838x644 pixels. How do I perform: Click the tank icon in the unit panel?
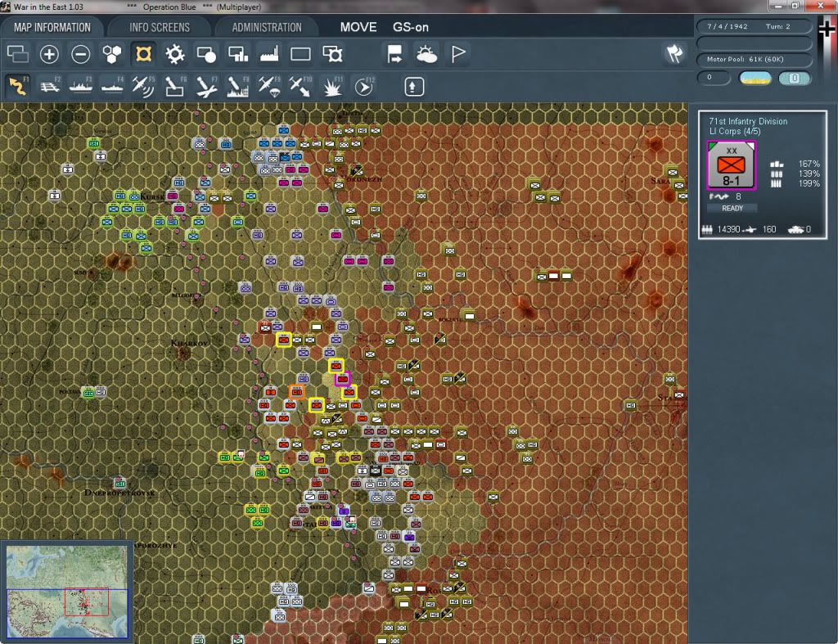tap(795, 229)
